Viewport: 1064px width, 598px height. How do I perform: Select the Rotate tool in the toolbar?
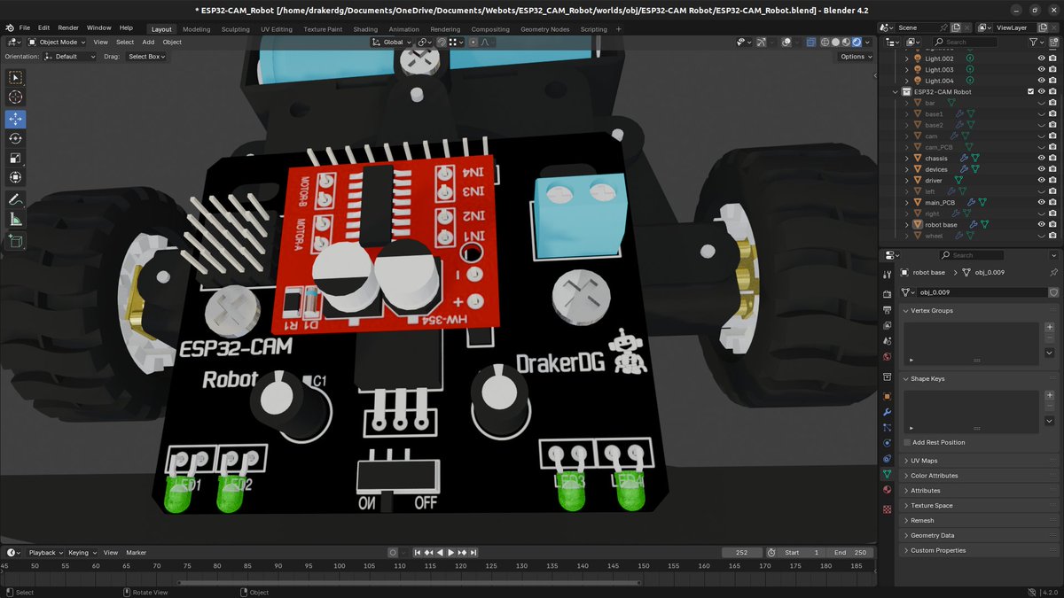coord(15,138)
